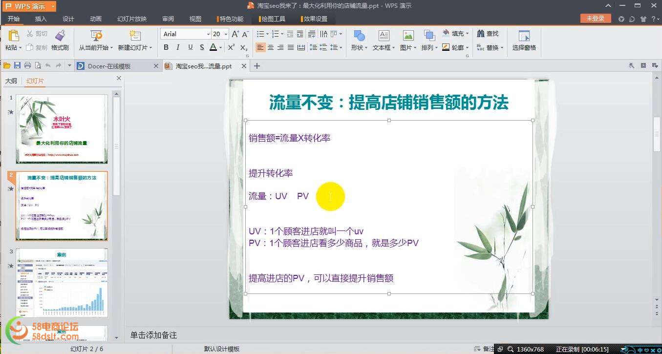
Task: Apply the Outline (轮廓) pen color
Action: tap(446, 47)
